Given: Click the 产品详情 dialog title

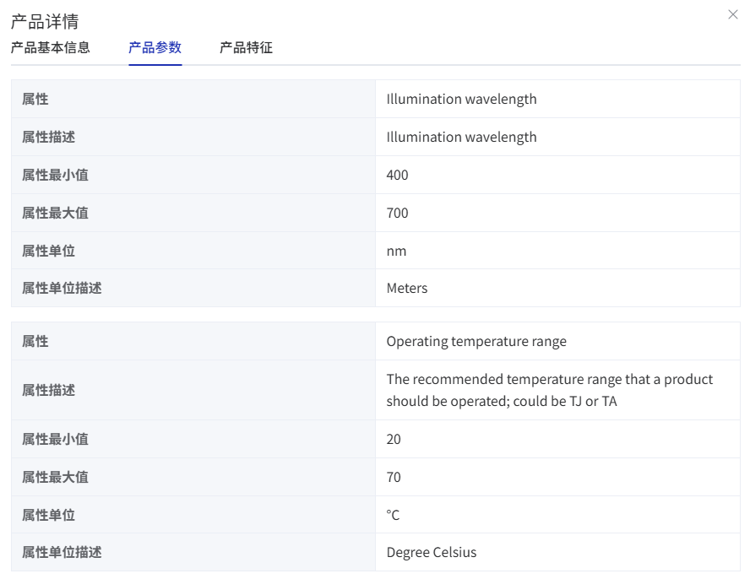Looking at the screenshot, I should [45, 21].
